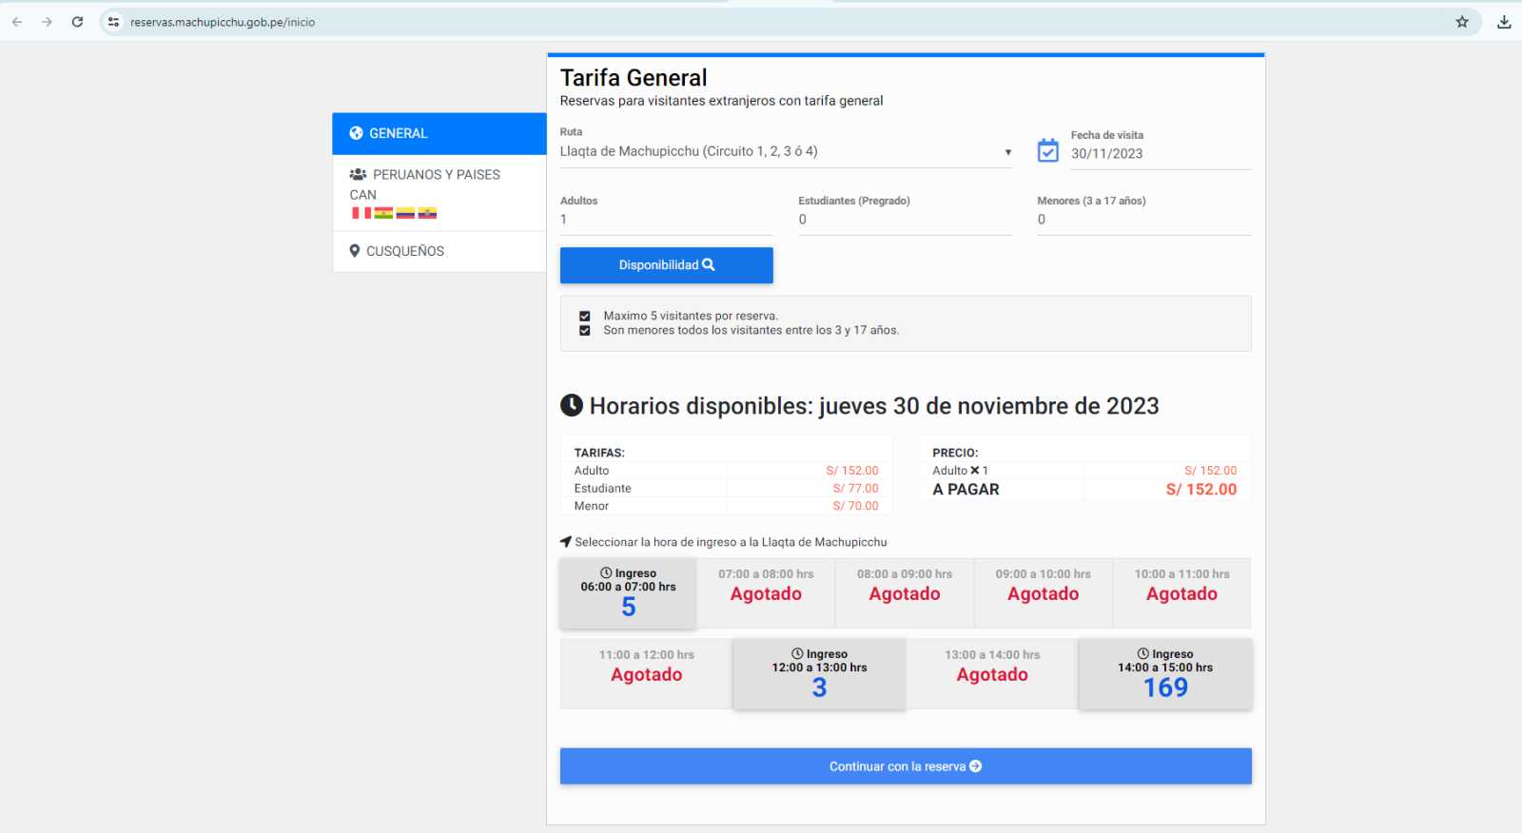This screenshot has width=1522, height=833.
Task: Click the Adultos quantity field
Action: (x=667, y=220)
